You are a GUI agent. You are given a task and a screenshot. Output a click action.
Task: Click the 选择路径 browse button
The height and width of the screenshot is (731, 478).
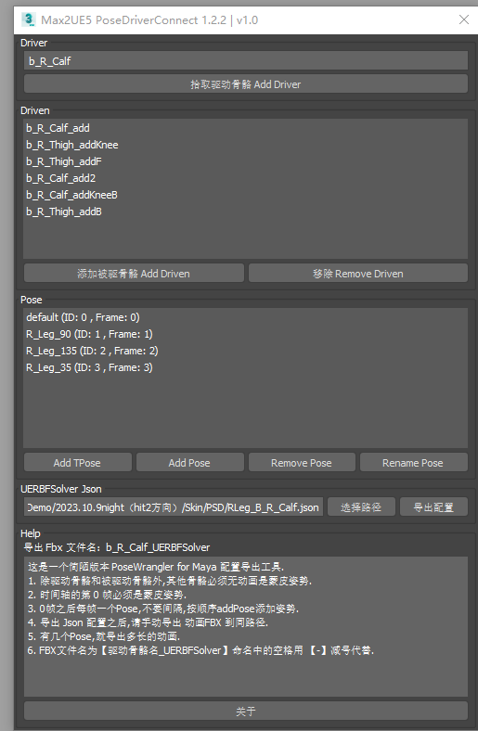click(361, 507)
